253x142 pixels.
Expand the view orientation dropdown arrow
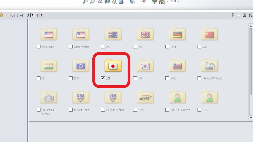127,1
